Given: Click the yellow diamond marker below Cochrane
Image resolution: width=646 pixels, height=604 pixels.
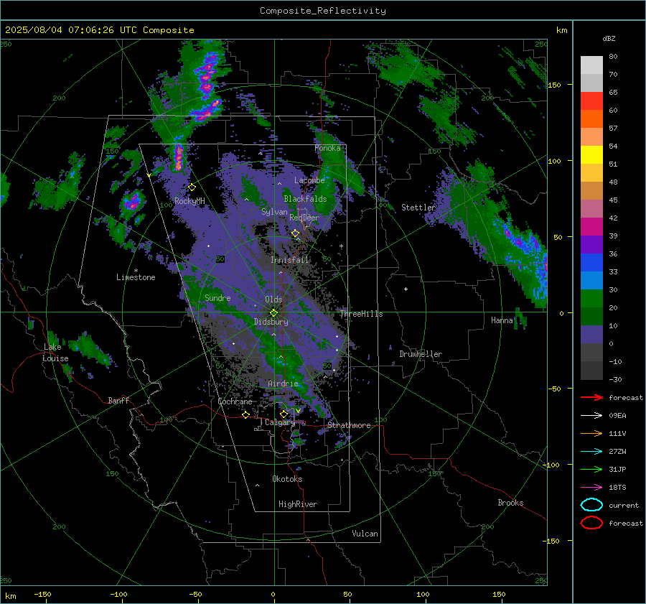Looking at the screenshot, I should 245,415.
